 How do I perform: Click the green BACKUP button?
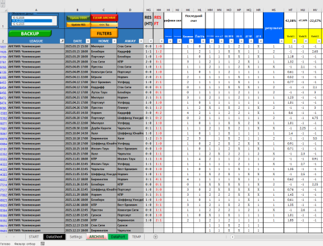tap(30, 33)
